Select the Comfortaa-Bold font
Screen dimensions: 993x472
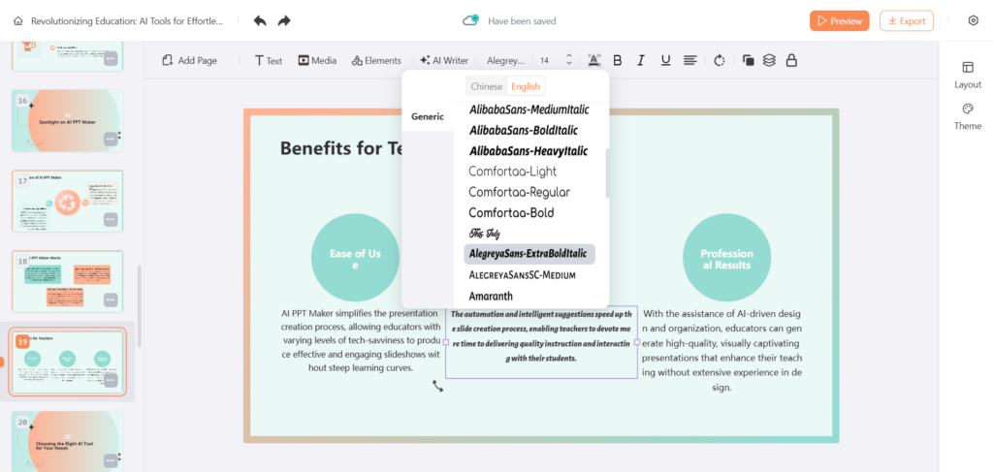pyautogui.click(x=511, y=212)
